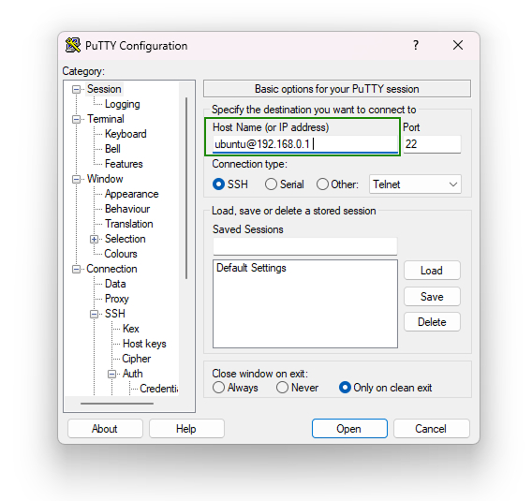Image resolution: width=532 pixels, height=501 pixels.
Task: Open the Kex category
Action: click(x=130, y=329)
